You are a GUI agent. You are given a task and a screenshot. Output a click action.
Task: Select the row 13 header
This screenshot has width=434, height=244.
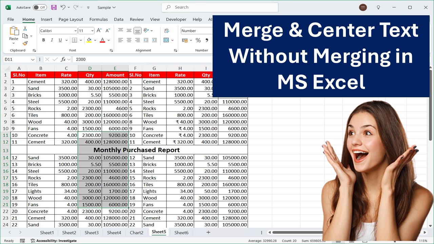[5, 150]
